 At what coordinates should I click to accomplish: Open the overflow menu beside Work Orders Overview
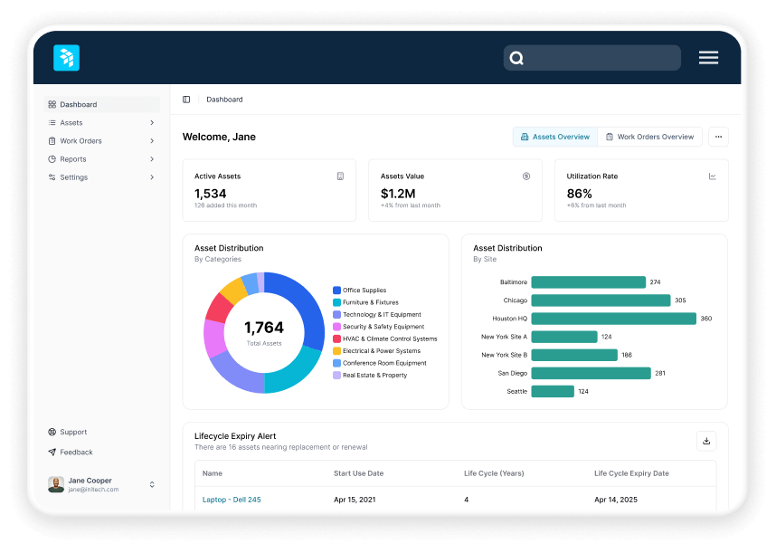pos(718,136)
